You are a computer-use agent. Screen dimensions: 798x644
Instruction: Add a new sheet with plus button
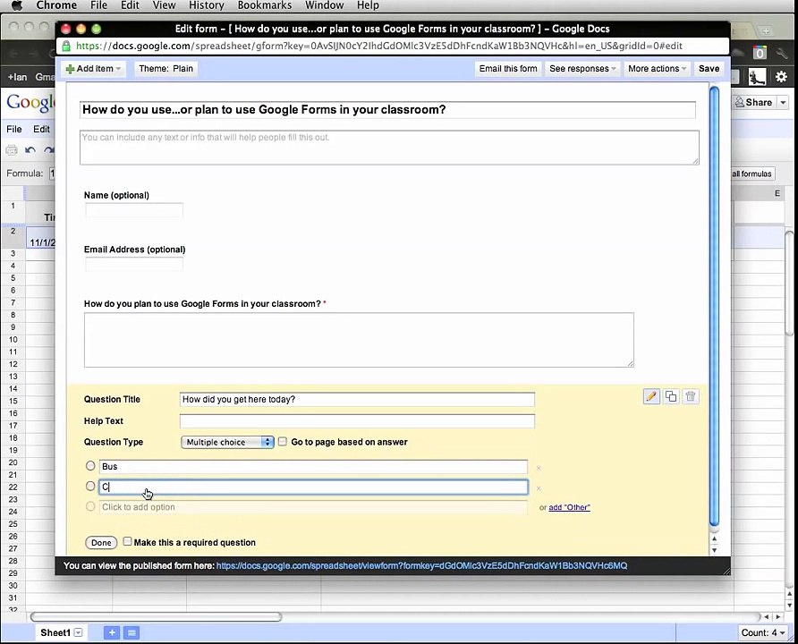click(x=112, y=632)
